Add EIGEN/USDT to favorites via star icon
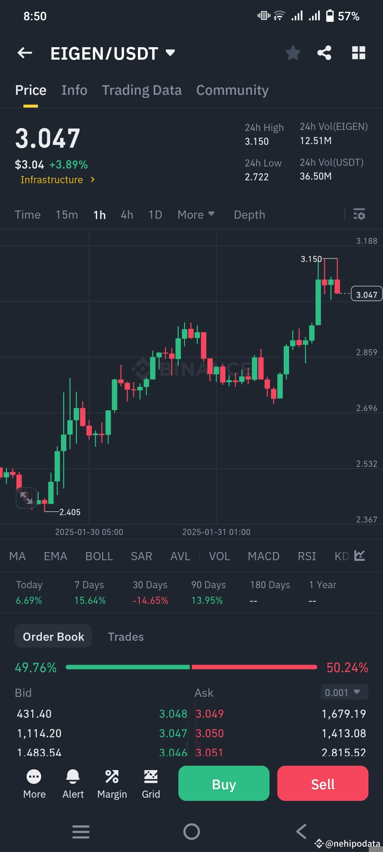Viewport: 383px width, 852px height. (x=293, y=53)
